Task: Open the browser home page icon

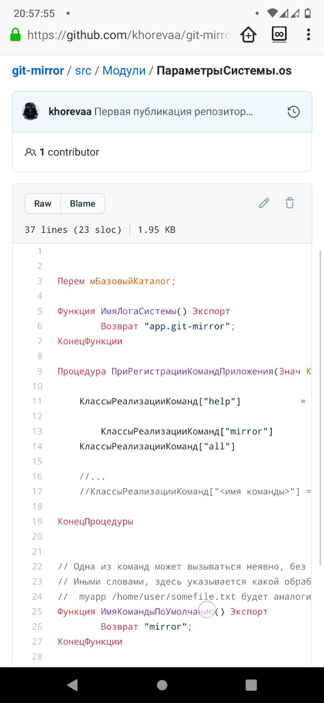Action: coord(248,35)
